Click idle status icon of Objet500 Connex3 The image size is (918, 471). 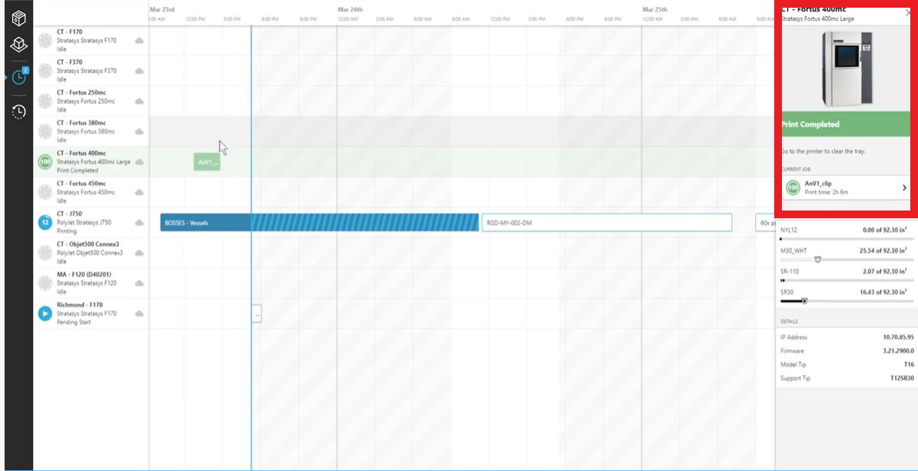[45, 253]
